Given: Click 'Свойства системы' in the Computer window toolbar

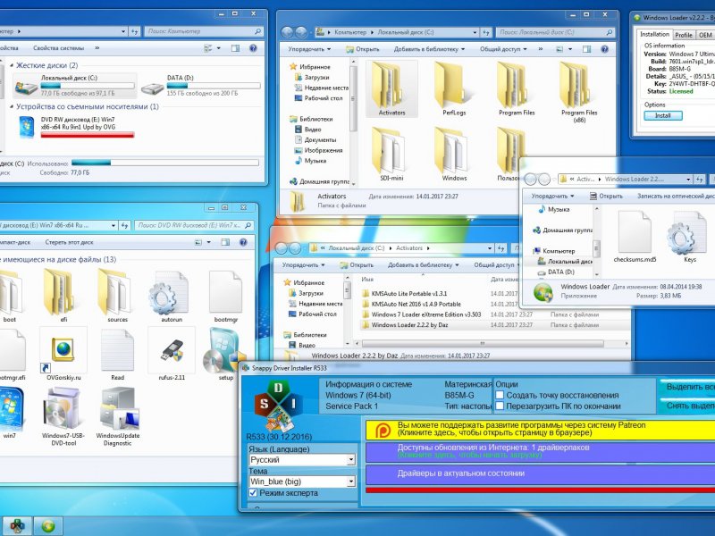Looking at the screenshot, I should coord(58,48).
